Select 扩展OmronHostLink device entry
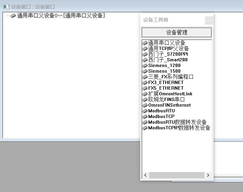 [170, 94]
